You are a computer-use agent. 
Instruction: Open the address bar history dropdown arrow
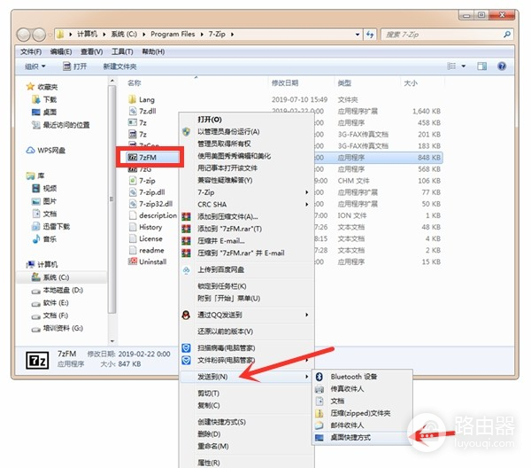click(x=358, y=35)
